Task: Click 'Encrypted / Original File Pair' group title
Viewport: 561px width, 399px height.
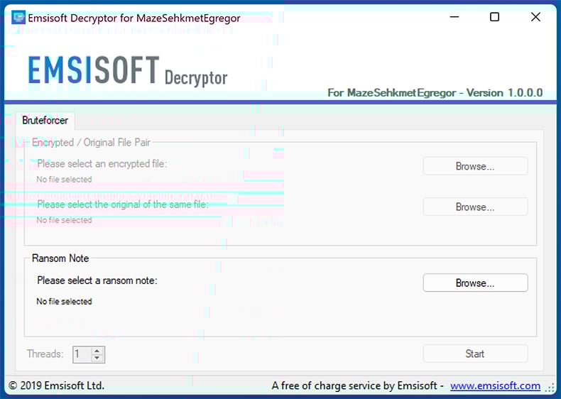Action: pyautogui.click(x=91, y=143)
